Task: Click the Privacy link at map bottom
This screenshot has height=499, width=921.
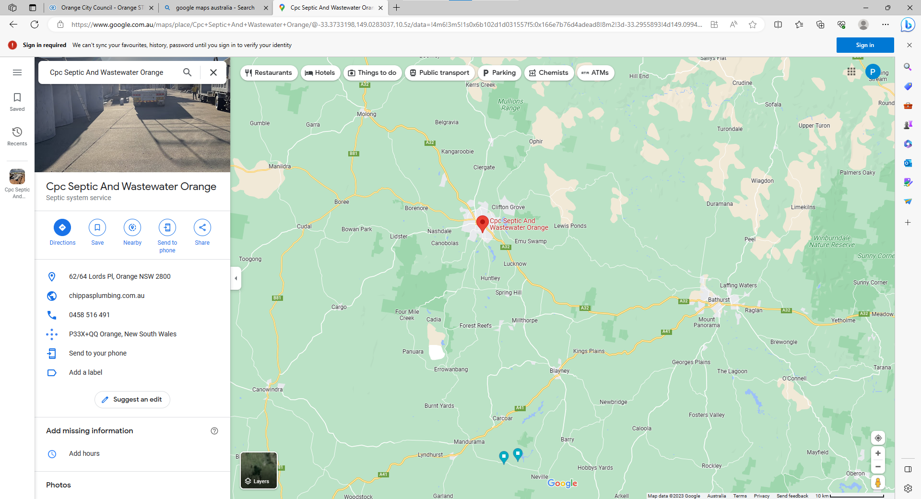Action: 761,496
